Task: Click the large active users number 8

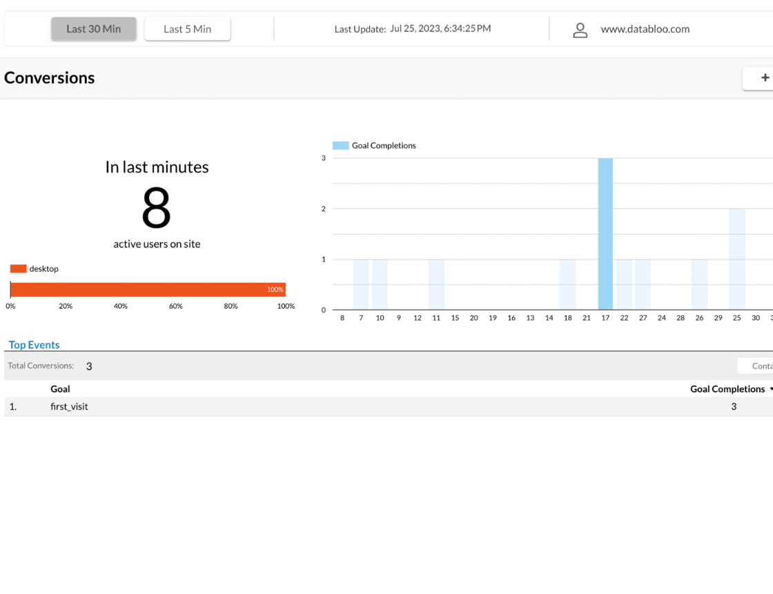Action: tap(156, 208)
